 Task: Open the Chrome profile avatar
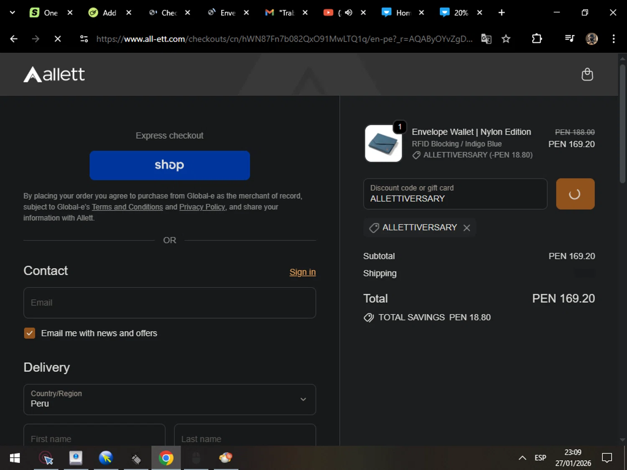coord(591,39)
